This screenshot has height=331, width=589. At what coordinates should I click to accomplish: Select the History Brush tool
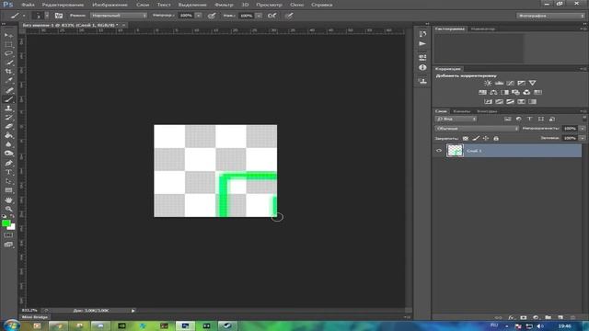coord(8,117)
